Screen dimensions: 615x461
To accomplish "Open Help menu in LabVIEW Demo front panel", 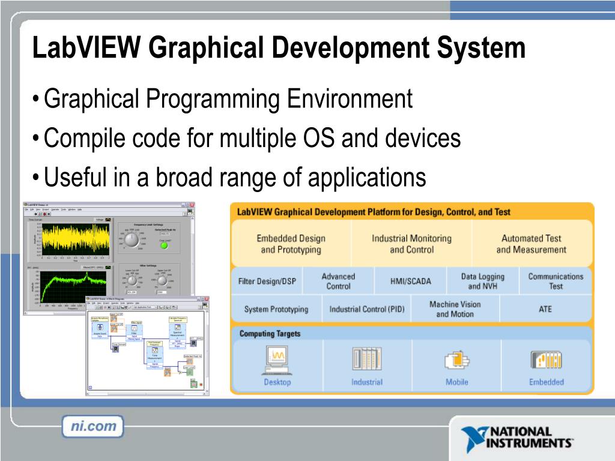I will [80, 209].
